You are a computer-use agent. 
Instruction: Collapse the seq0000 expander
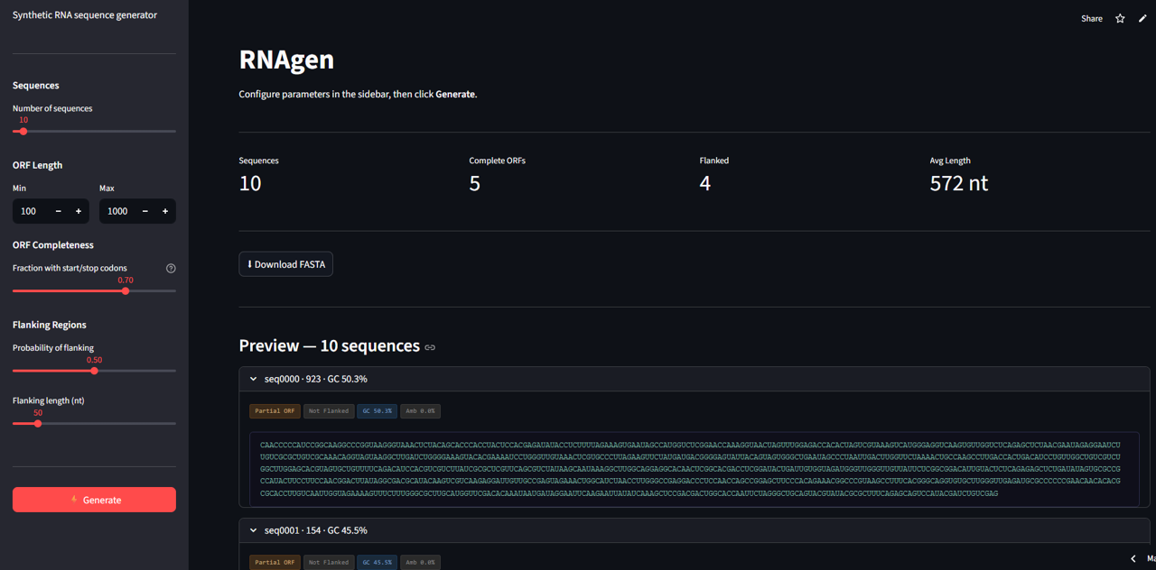click(x=694, y=379)
